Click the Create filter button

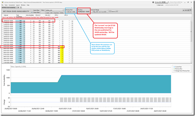[x=47, y=12]
